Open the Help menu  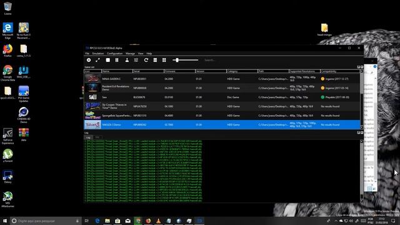point(149,54)
